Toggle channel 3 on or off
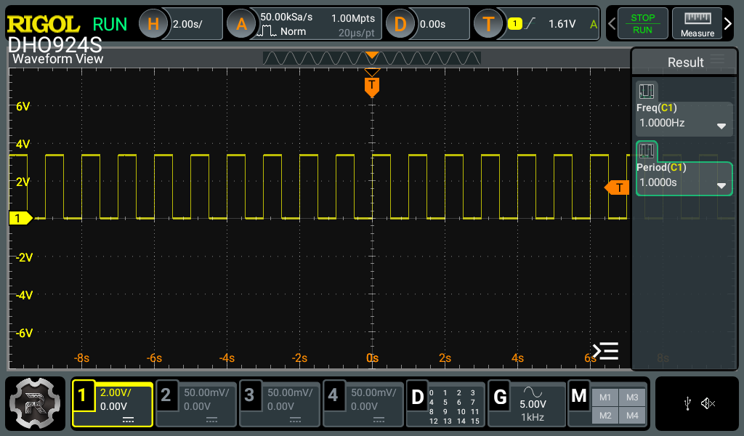Screen dimensions: 744x436 coord(249,396)
